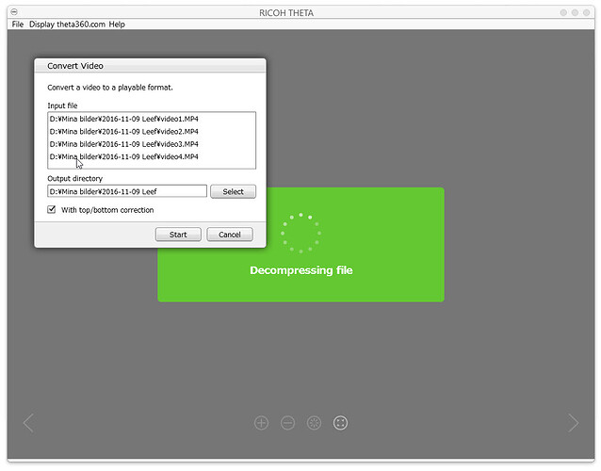Click the Start button
601x471 pixels.
[x=178, y=235]
